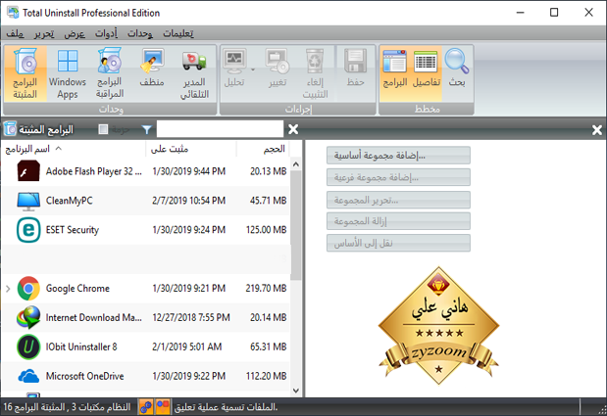The height and width of the screenshot is (416, 607).
Task: Open the Modules menu (وحدات)
Action: coord(140,33)
